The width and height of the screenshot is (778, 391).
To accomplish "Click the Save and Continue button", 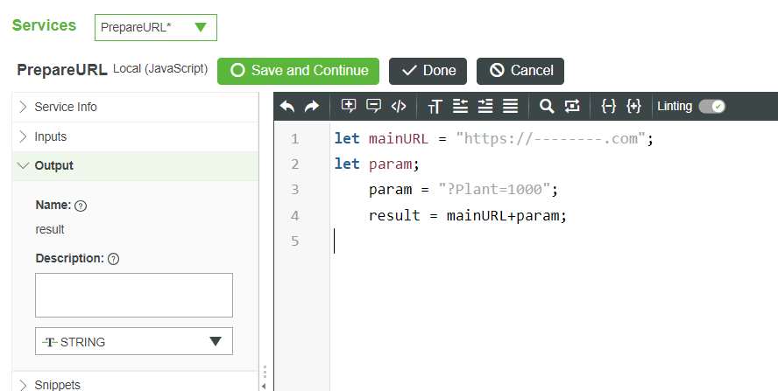I will click(x=299, y=71).
